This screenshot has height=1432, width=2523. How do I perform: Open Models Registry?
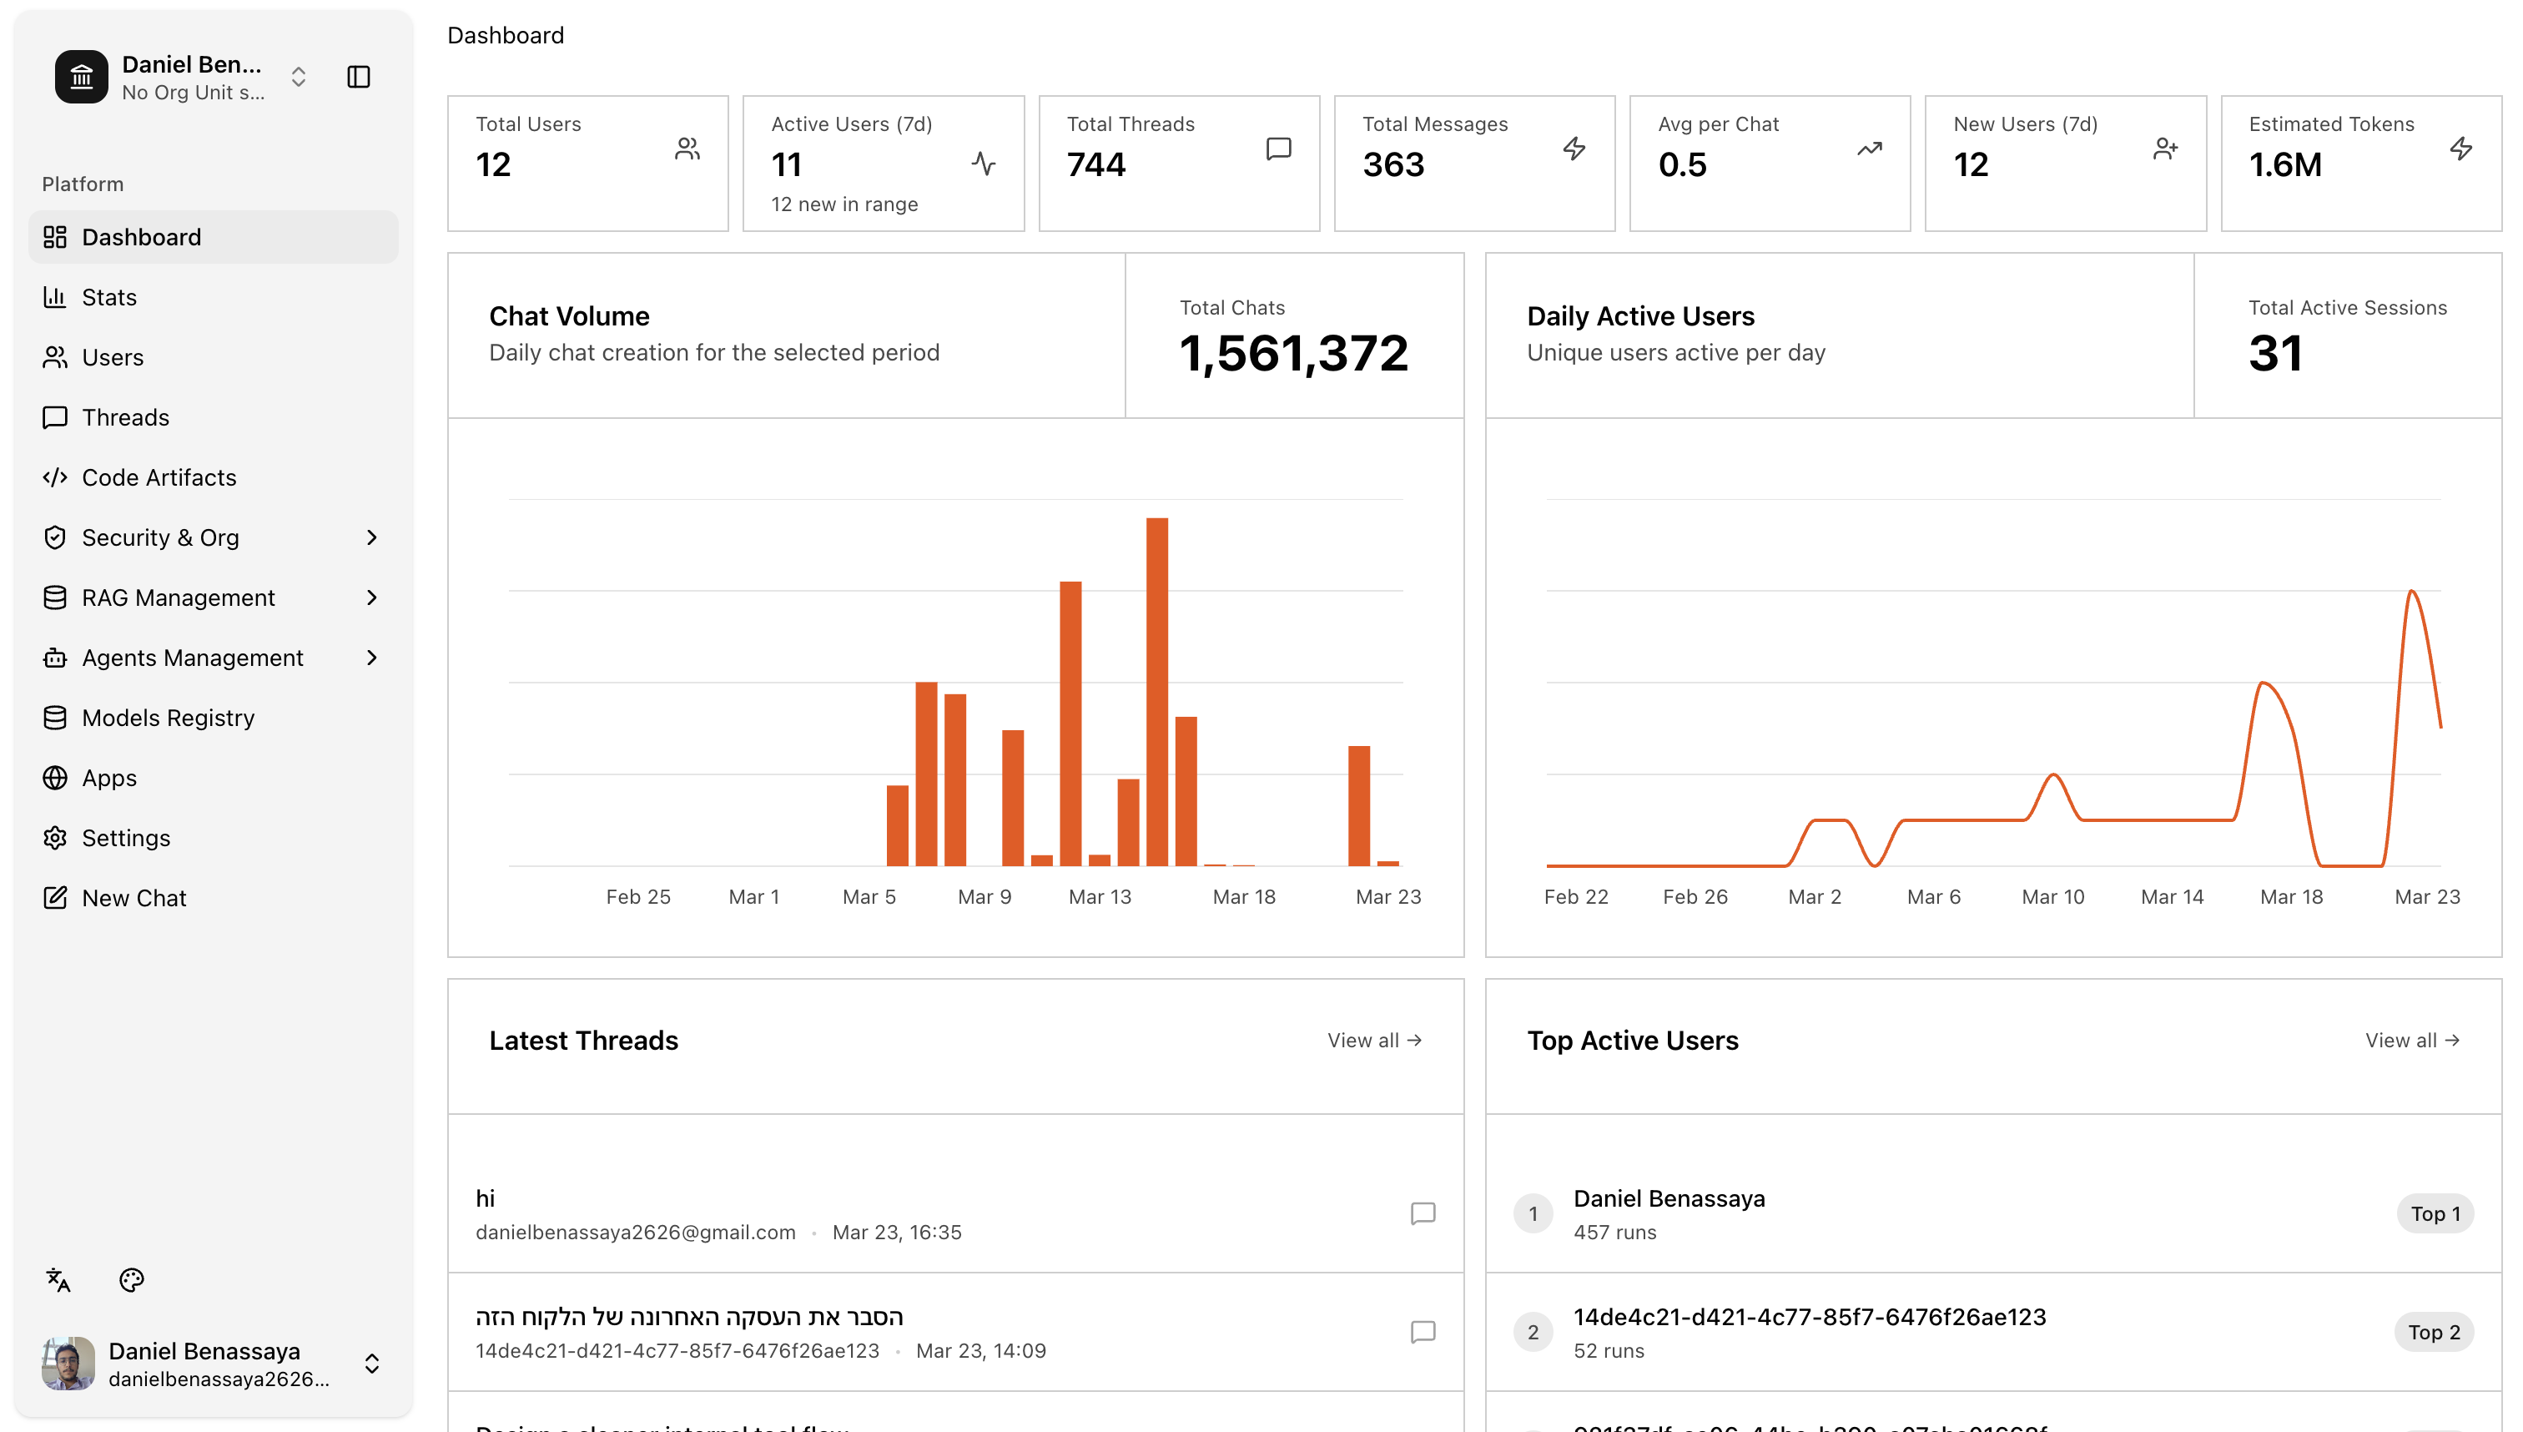pos(167,717)
